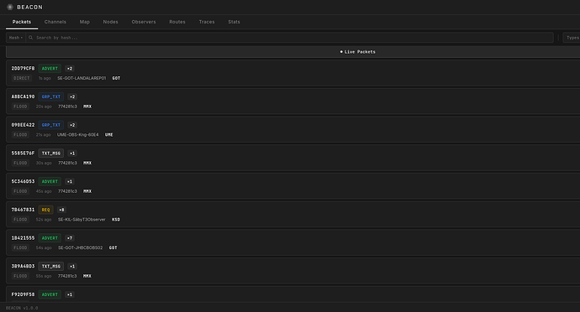Image resolution: width=580 pixels, height=312 pixels.
Task: Open the Types dropdown
Action: click(572, 38)
